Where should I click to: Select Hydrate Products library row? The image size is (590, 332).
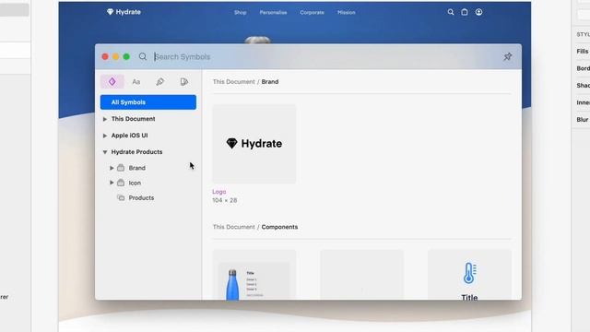tap(148, 152)
